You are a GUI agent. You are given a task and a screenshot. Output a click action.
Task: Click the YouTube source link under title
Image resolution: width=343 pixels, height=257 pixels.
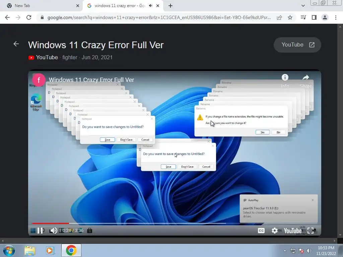(43, 58)
